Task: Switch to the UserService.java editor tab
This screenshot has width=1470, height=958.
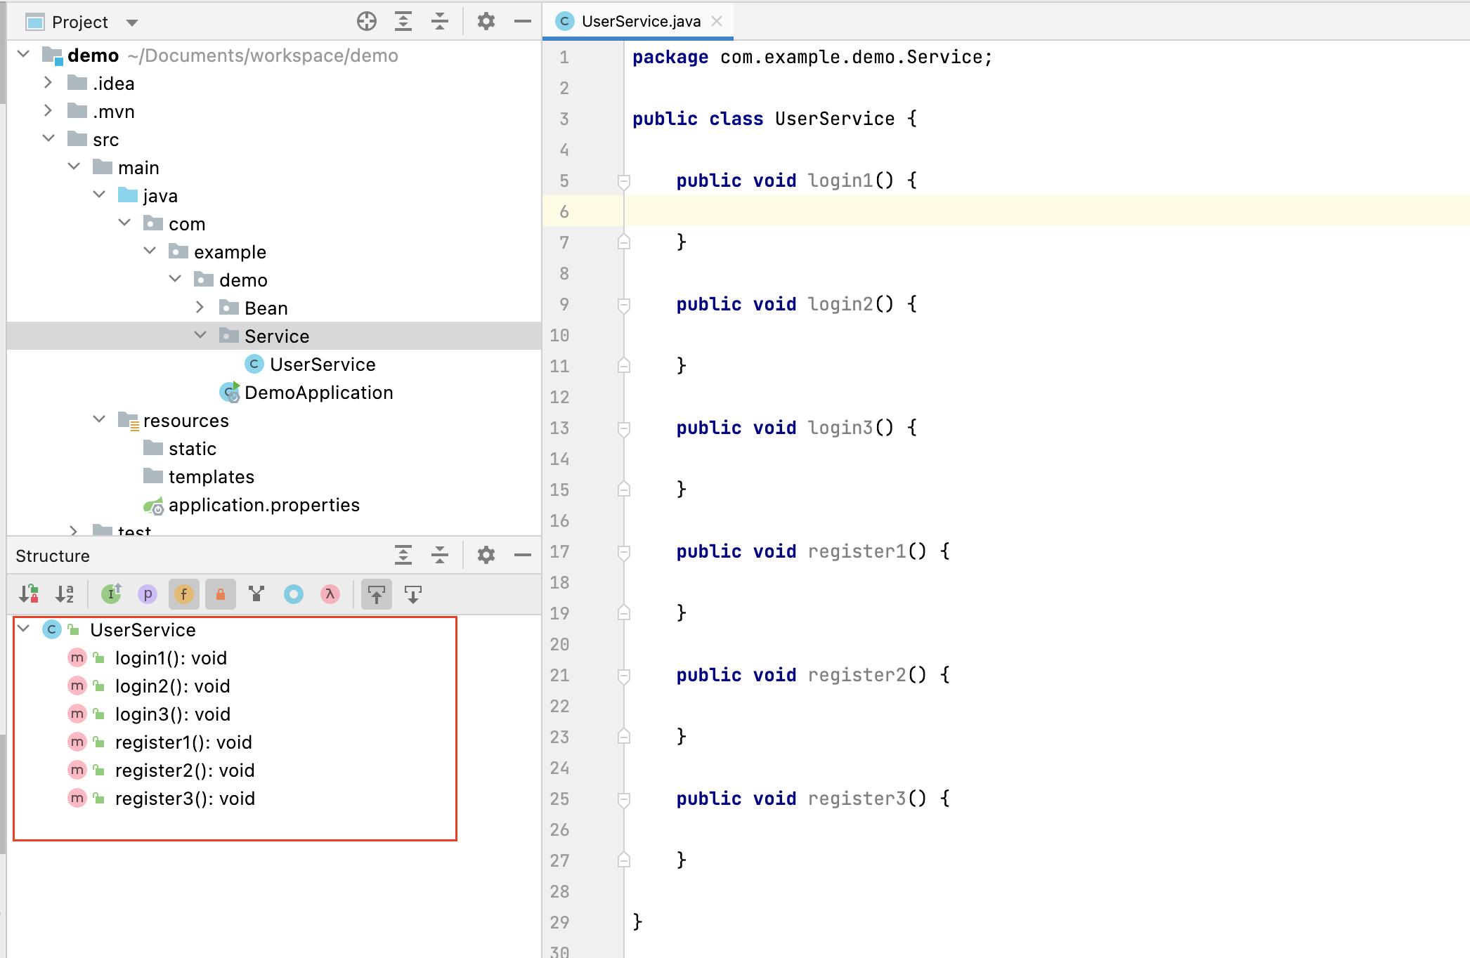Action: click(640, 22)
